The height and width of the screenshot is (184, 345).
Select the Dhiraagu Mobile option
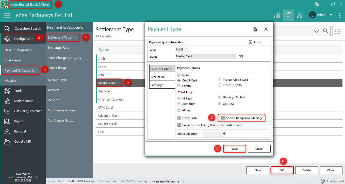pyautogui.click(x=220, y=97)
